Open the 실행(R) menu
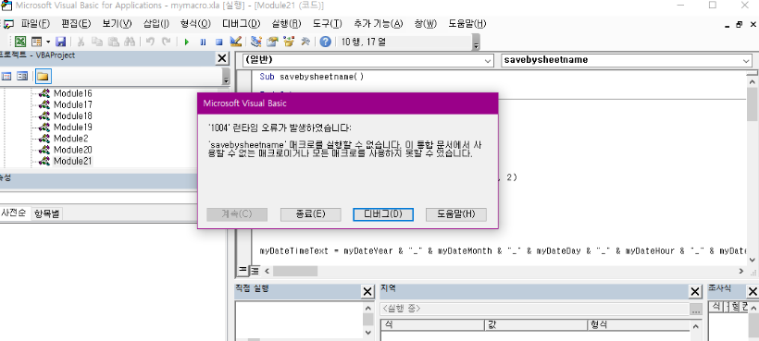 point(286,24)
